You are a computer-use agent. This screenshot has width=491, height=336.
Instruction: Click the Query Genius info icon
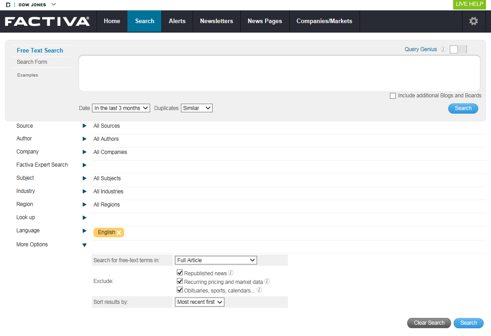(x=443, y=50)
